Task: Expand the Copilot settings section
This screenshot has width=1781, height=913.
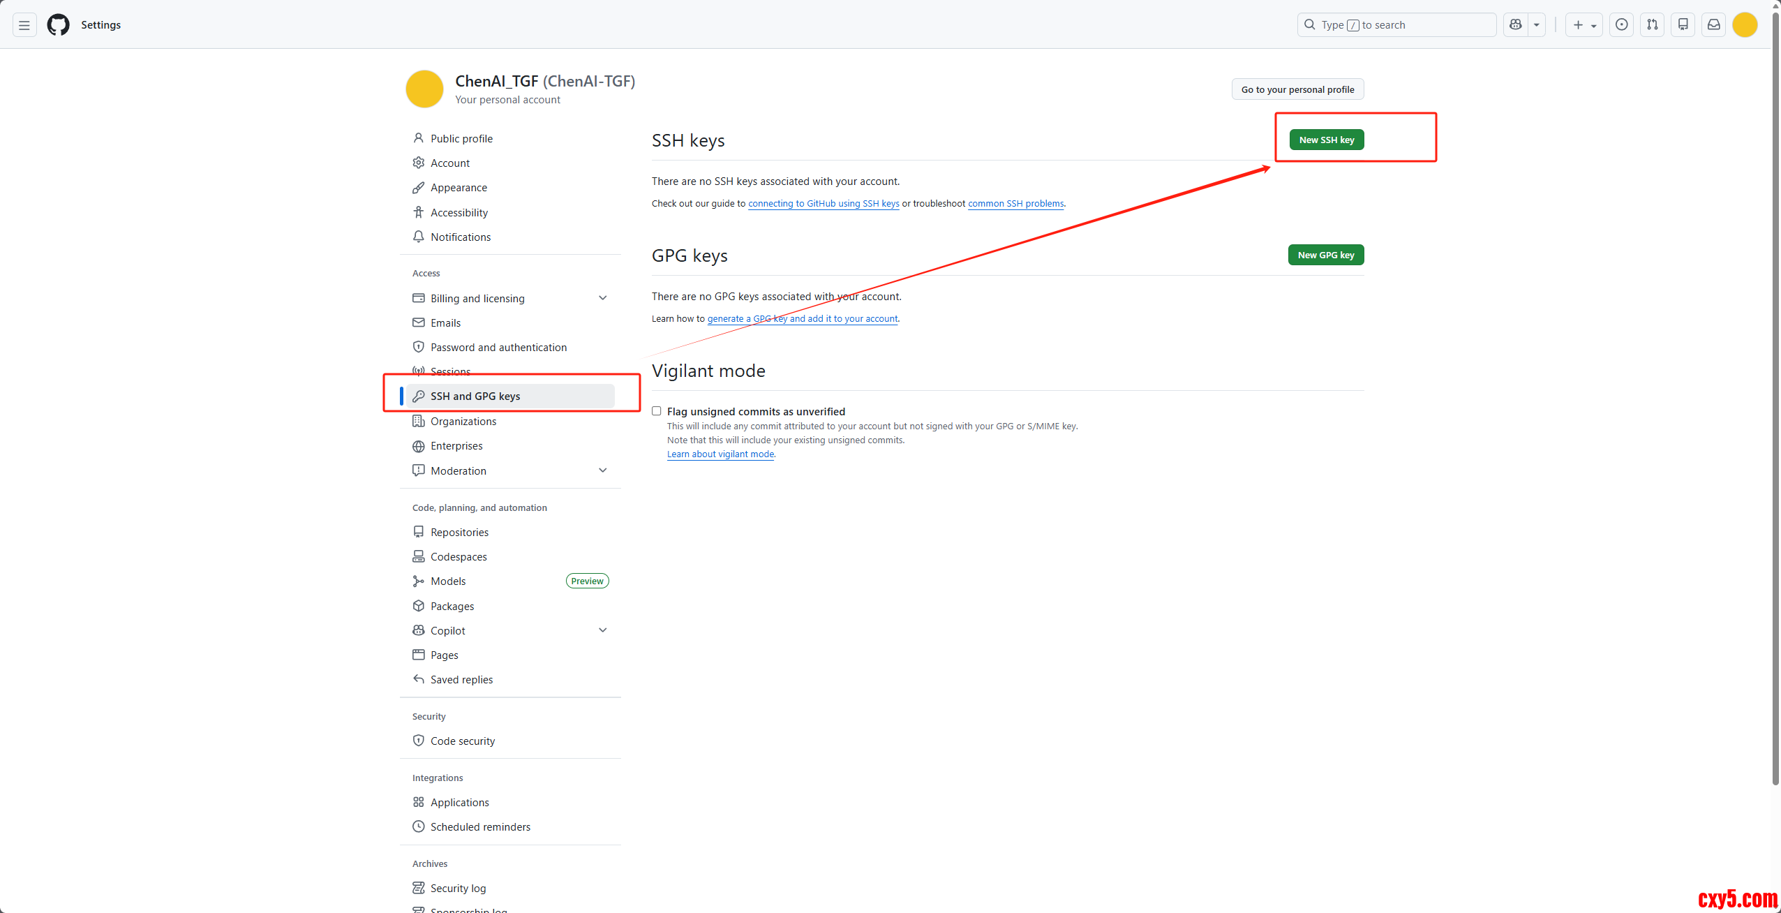Action: (602, 630)
